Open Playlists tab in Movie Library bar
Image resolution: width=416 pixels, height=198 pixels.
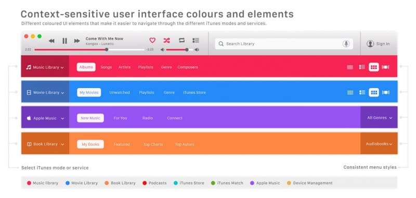pyautogui.click(x=147, y=93)
